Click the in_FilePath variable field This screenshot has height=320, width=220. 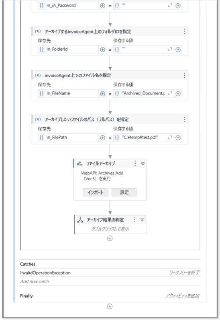coord(68,138)
